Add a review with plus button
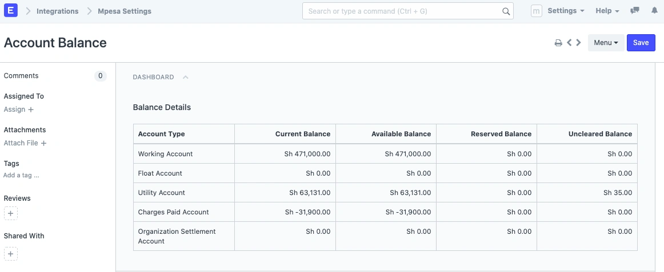The width and height of the screenshot is (664, 272). click(11, 214)
